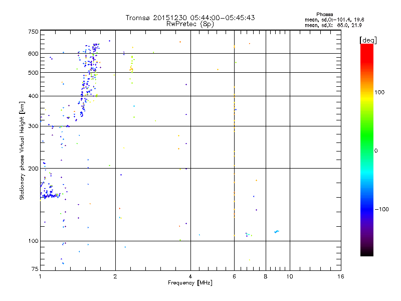Click the colorbar tick label "0"
Image resolution: width=401 pixels, height=301 pixels.
[376, 151]
